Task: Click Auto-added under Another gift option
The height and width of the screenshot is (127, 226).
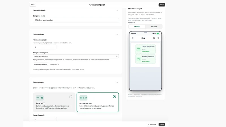Action: pos(145,62)
